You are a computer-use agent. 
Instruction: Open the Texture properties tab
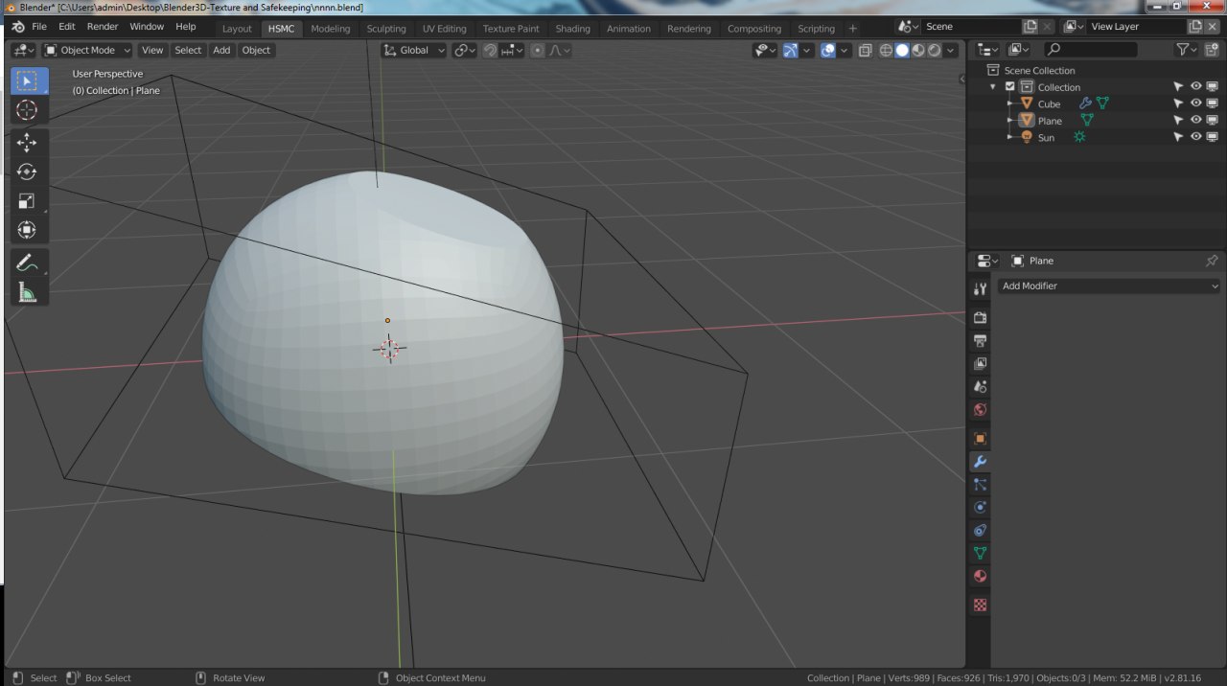tap(980, 605)
